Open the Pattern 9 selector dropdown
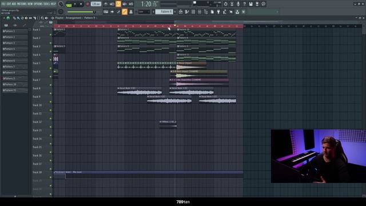The width and height of the screenshot is (366, 206). tap(164, 11)
